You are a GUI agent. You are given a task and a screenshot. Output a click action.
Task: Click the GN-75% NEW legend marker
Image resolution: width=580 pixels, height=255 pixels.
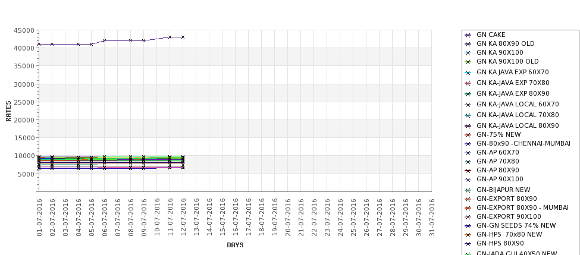pyautogui.click(x=468, y=135)
